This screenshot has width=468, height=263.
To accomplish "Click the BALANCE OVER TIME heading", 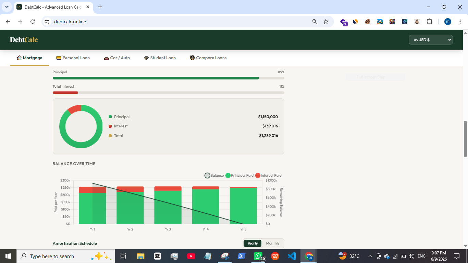I will 74,164.
